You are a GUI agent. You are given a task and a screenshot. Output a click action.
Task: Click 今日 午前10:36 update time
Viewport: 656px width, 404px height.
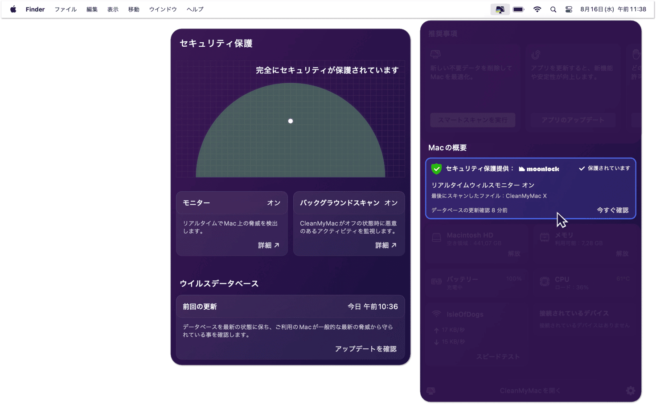(x=373, y=307)
